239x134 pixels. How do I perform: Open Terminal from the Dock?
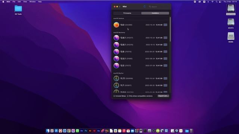(145, 131)
